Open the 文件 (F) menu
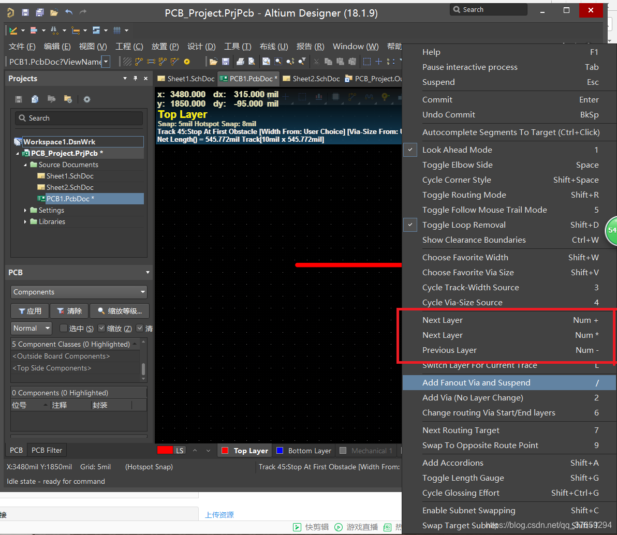Viewport: 617px width, 535px height. coord(22,47)
